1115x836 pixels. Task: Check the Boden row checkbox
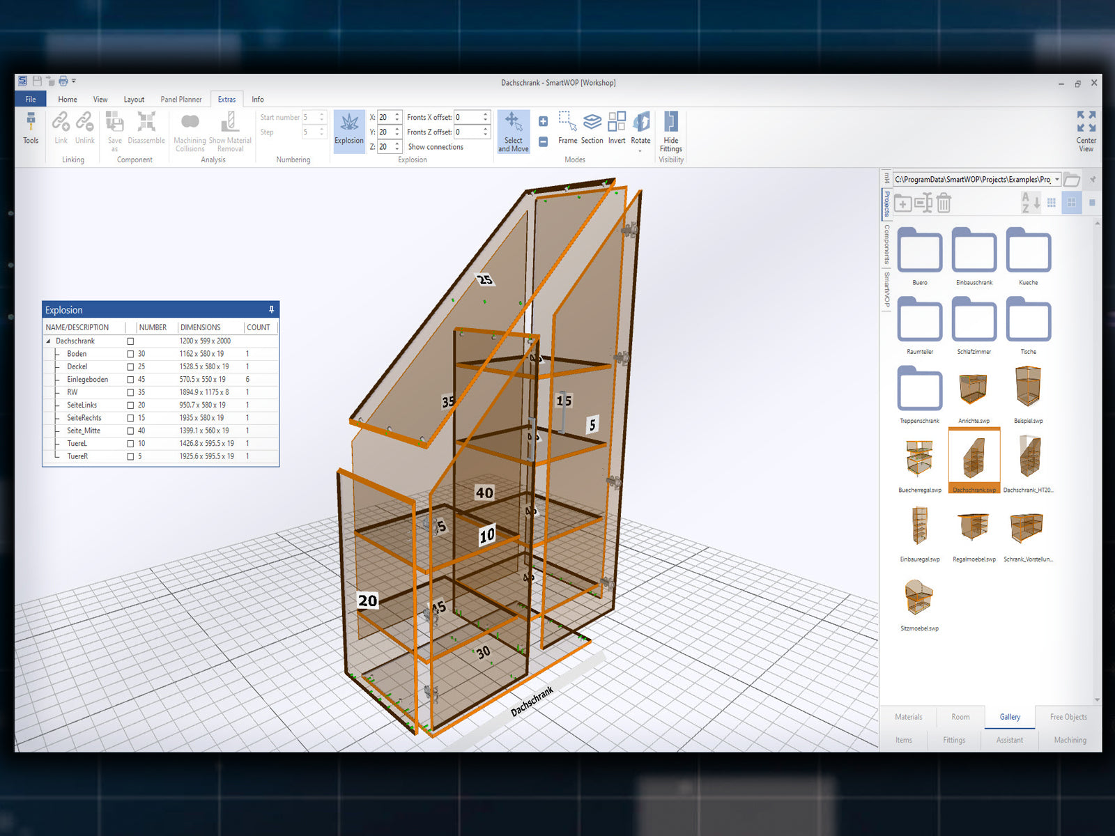(130, 354)
